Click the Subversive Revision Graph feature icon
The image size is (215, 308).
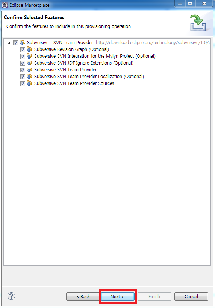(x=29, y=49)
